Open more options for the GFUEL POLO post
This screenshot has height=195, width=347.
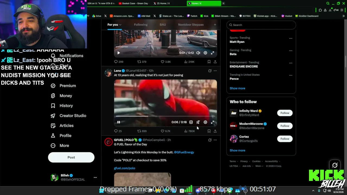[215, 140]
